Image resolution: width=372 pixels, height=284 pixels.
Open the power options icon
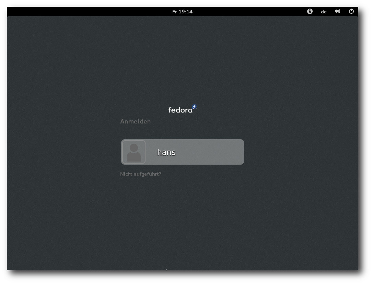tap(351, 11)
